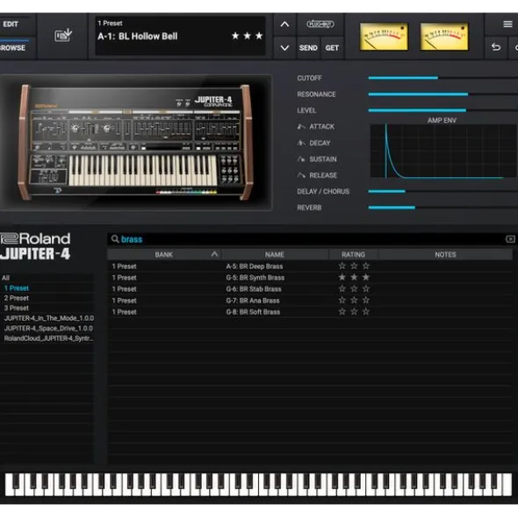Click the SEND button
Image resolution: width=518 pixels, height=518 pixels.
coord(308,48)
